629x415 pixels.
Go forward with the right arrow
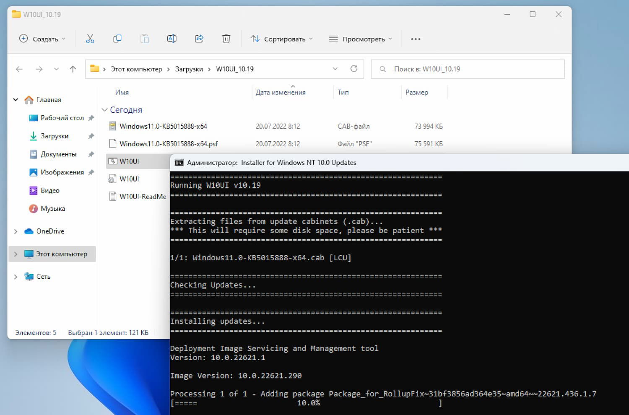point(39,69)
